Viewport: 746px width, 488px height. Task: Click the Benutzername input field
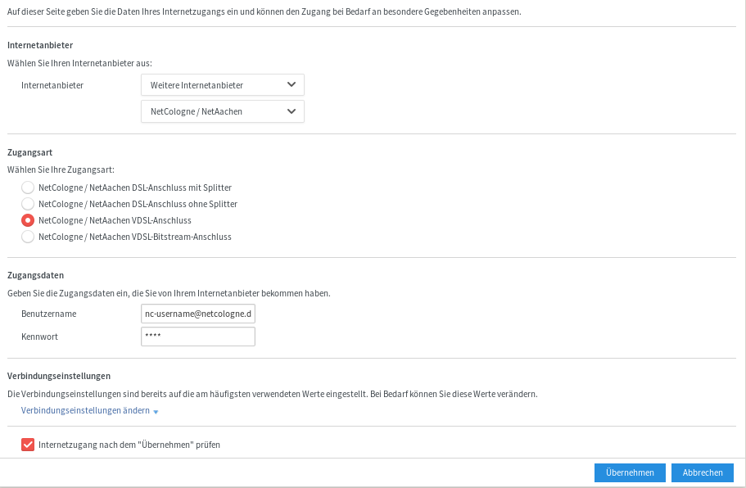point(198,314)
